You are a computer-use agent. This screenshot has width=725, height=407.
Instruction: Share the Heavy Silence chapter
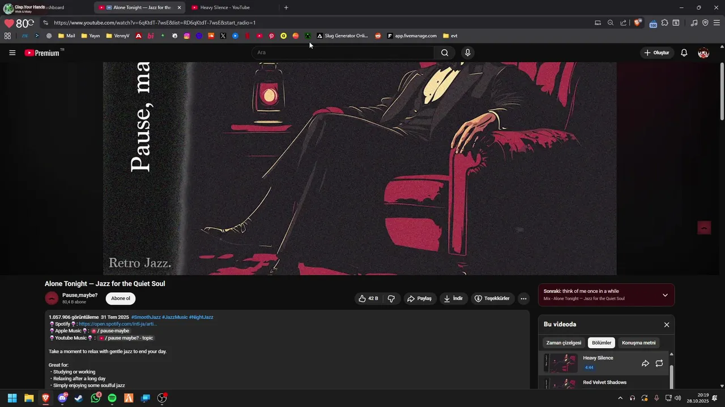pyautogui.click(x=645, y=363)
